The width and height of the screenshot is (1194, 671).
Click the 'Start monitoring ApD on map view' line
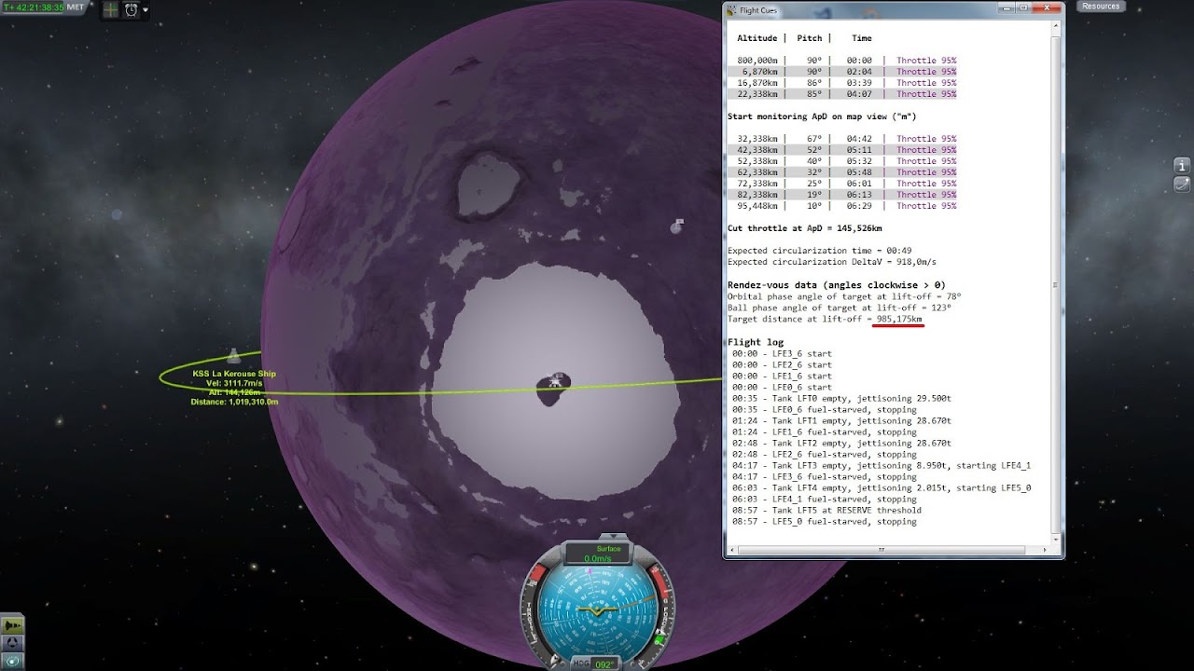click(822, 116)
